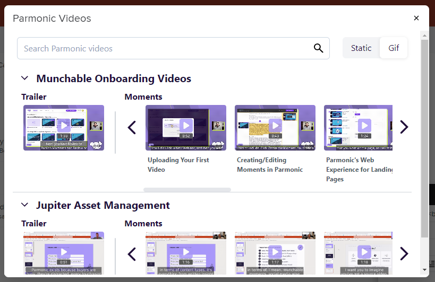Image resolution: width=435 pixels, height=282 pixels.
Task: Go to next Jupiter moments
Action: point(404,254)
